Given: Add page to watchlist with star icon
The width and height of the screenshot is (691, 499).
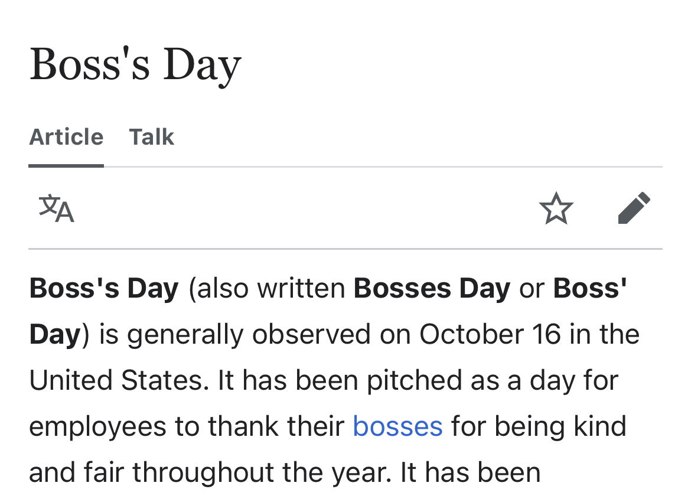Looking at the screenshot, I should point(556,208).
